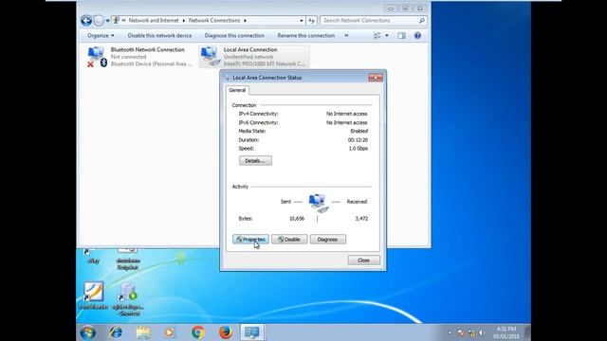Open the sqldeveloper shortcut on desktop
This screenshot has width=607, height=341.
[128, 299]
